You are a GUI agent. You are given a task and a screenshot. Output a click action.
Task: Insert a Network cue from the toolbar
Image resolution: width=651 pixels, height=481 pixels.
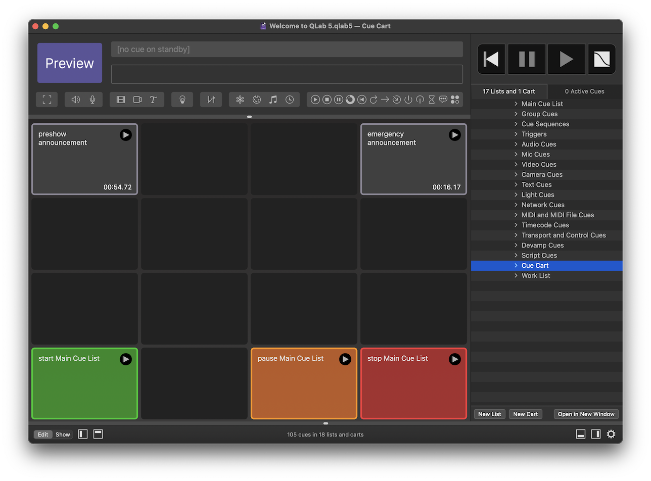click(x=240, y=100)
